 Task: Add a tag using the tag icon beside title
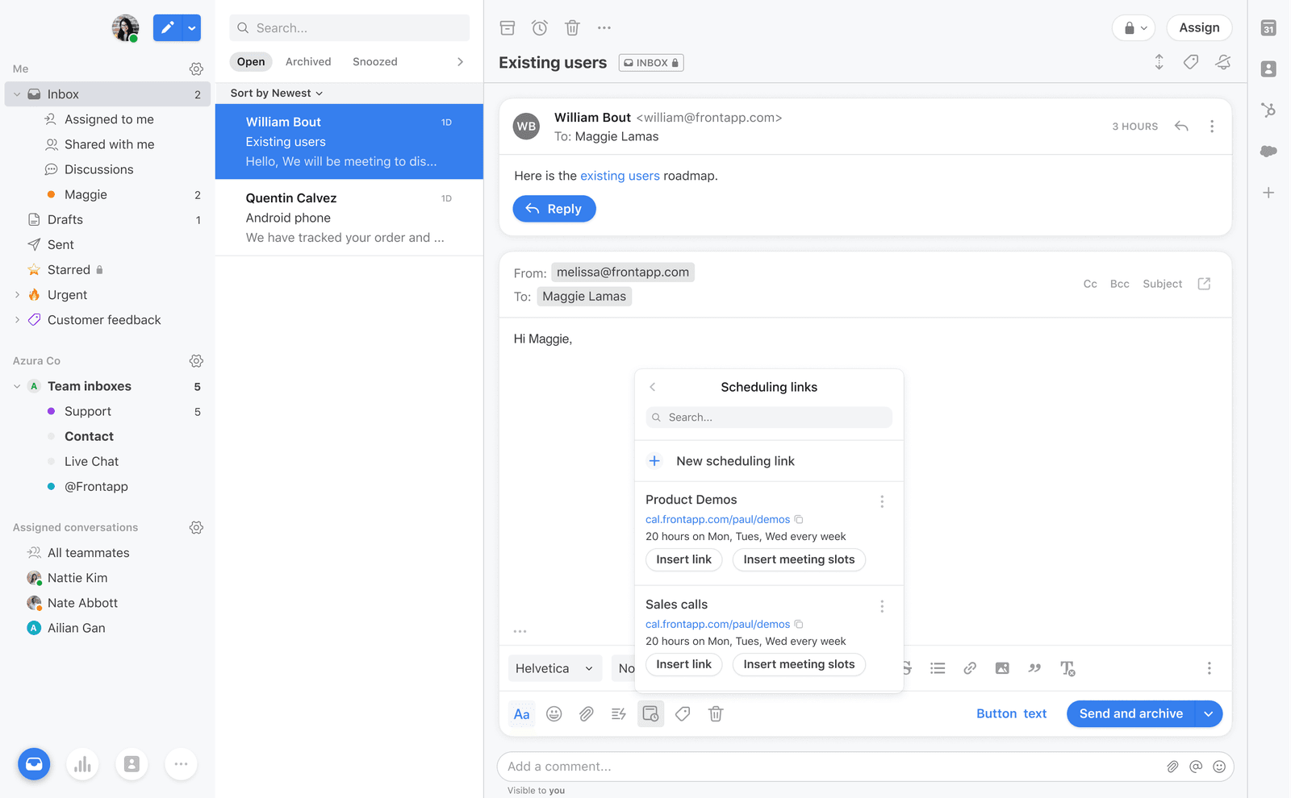coord(1191,62)
